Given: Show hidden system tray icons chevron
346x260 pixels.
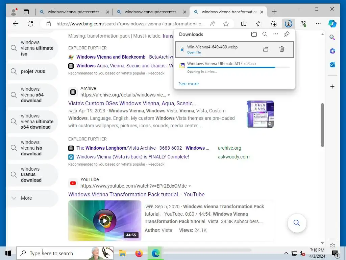Looking at the screenshot, I should (x=286, y=253).
